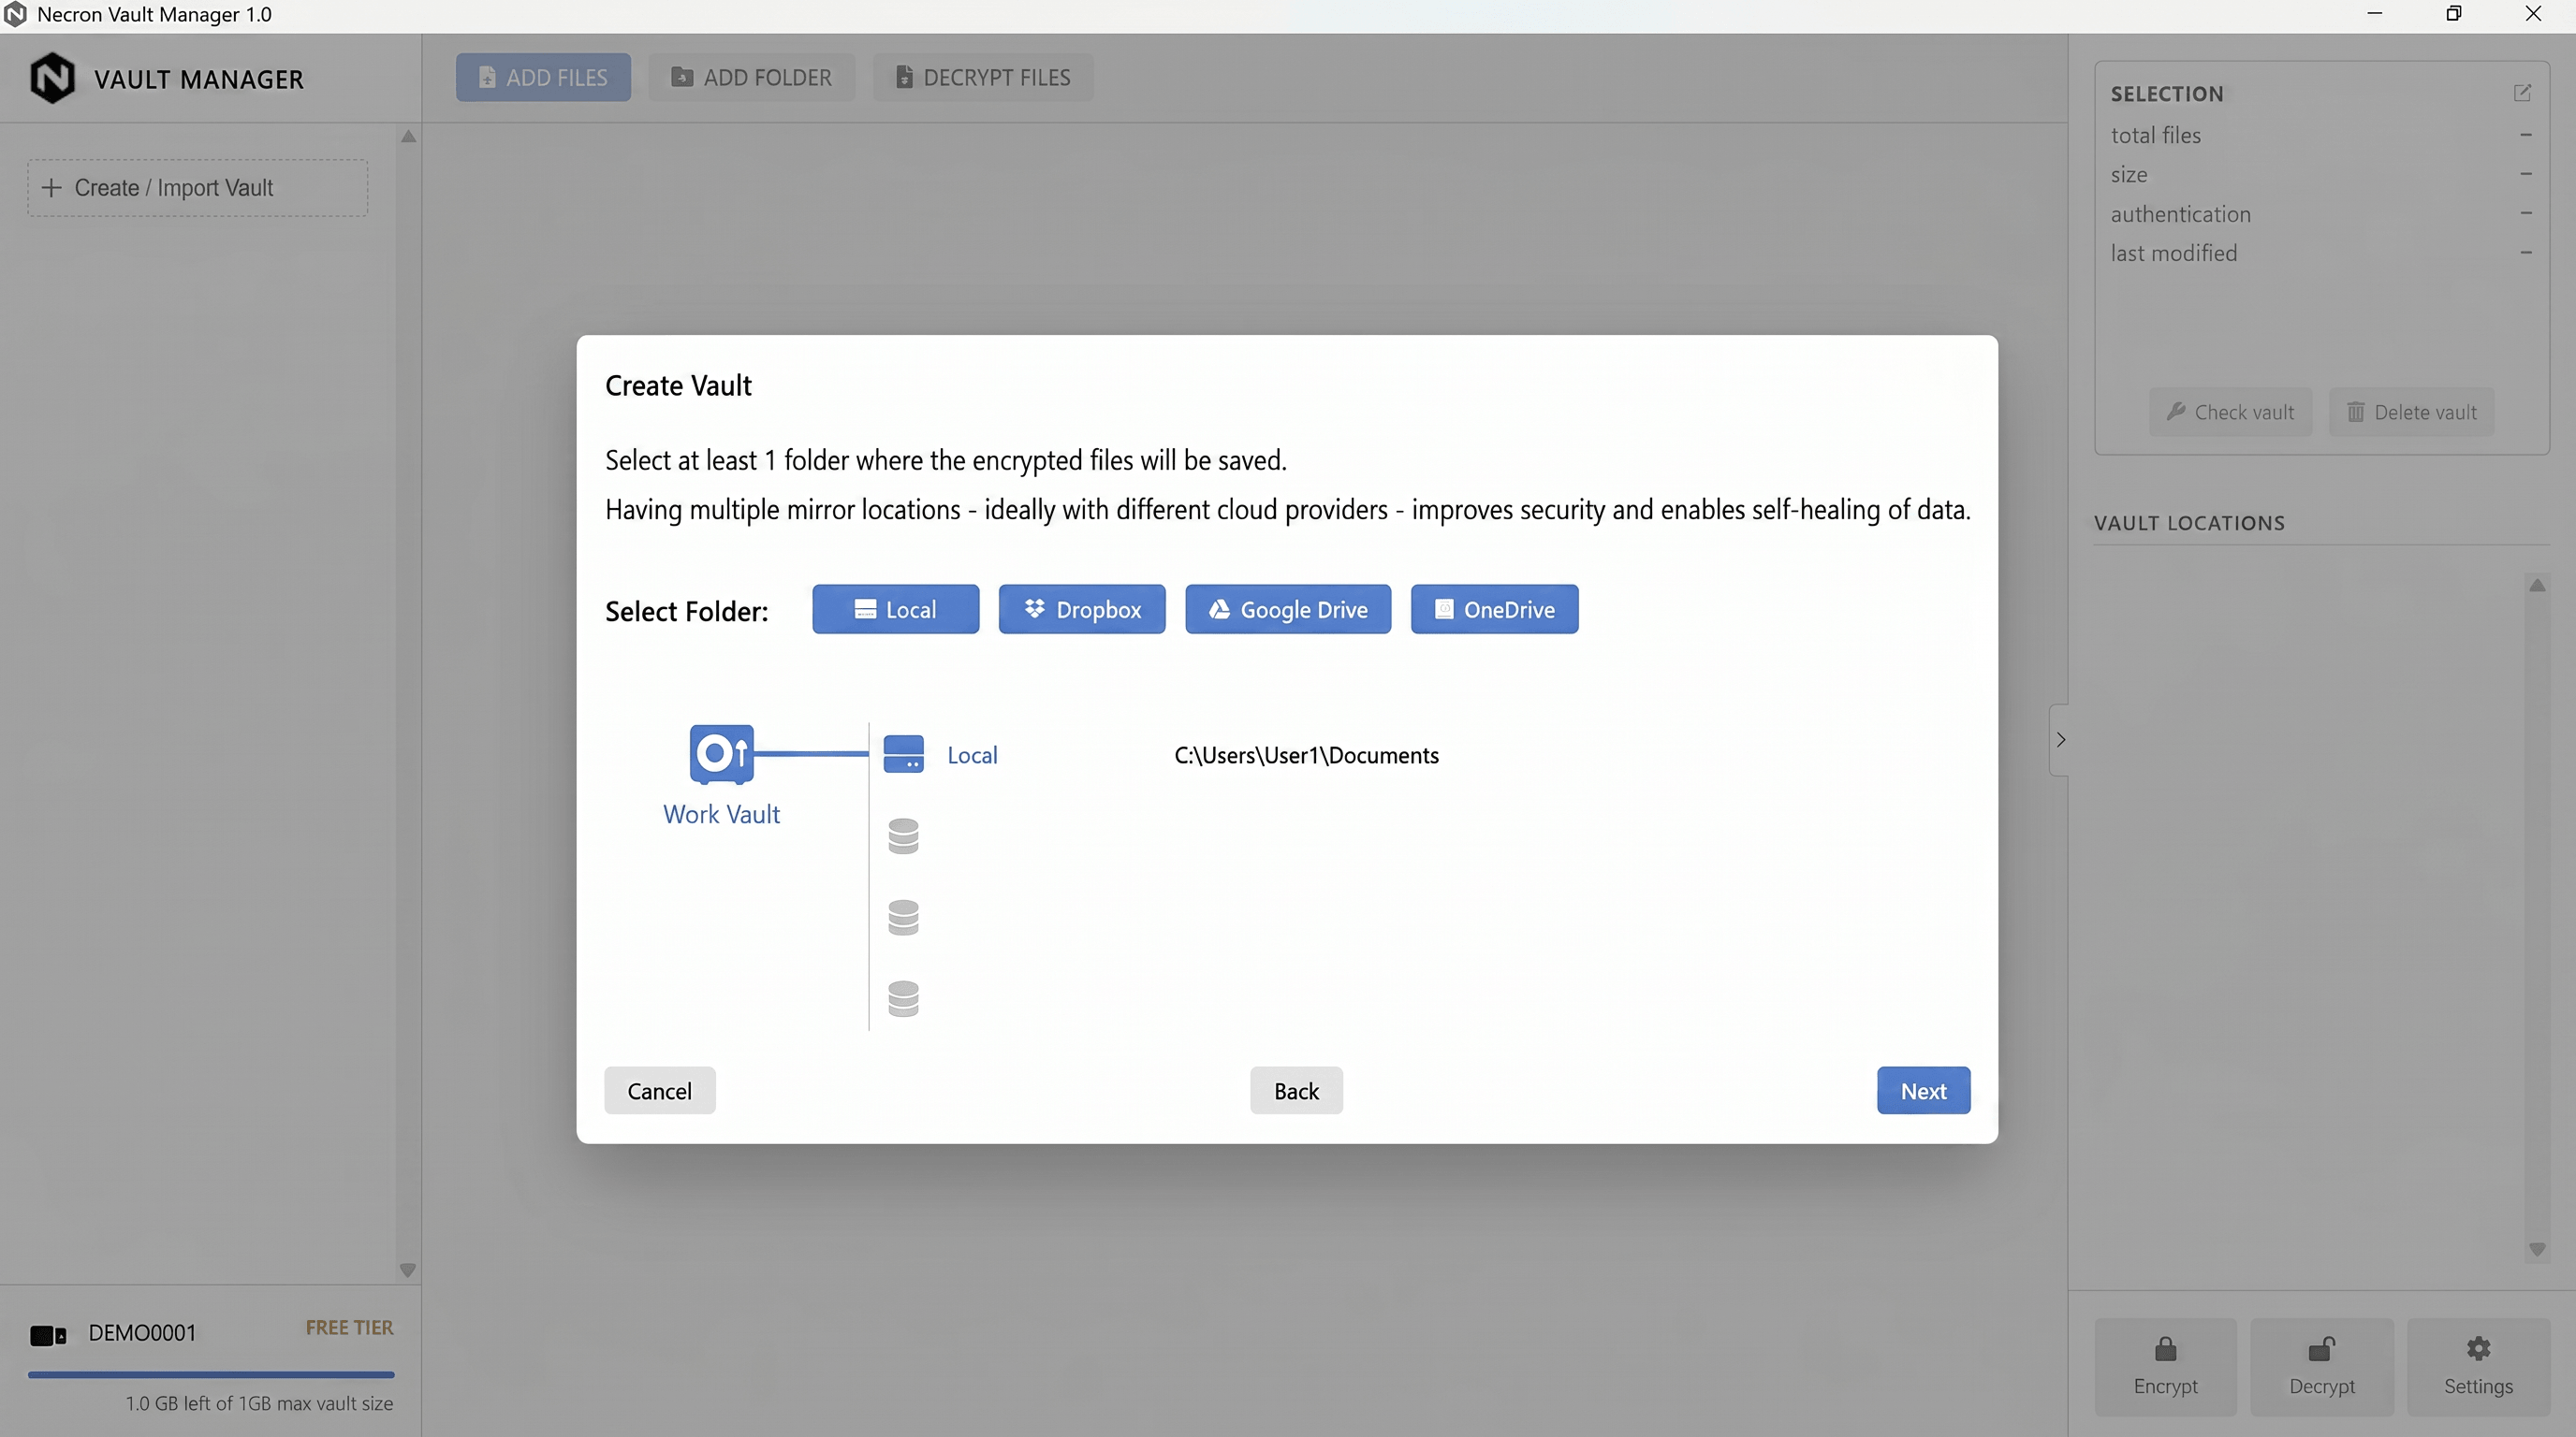This screenshot has width=2576, height=1437.
Task: Choose Dropbox as folder provider
Action: click(1081, 610)
